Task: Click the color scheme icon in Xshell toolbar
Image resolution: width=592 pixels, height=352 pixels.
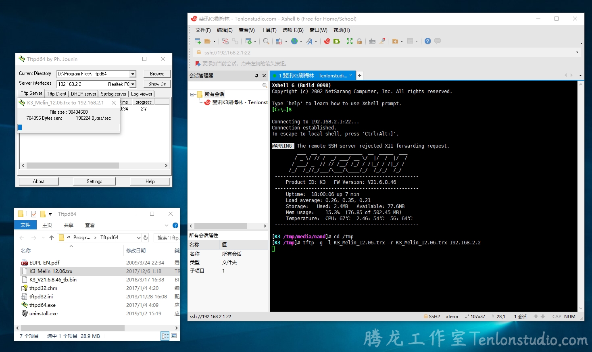Action: 279,41
